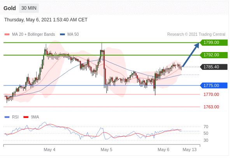Viewport: 230px width, 160px height.
Task: Click the RSI 70 overbought level label
Action: pos(206,127)
